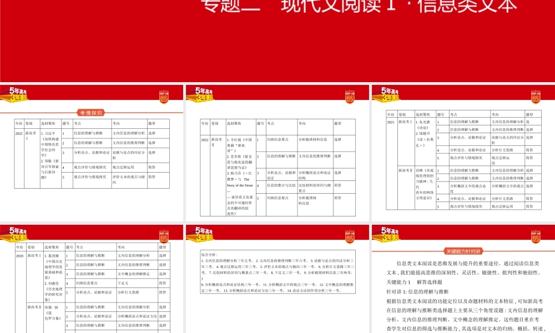Click the logo on the 综合分析 slide
This screenshot has width=555, height=333.
(x=204, y=234)
